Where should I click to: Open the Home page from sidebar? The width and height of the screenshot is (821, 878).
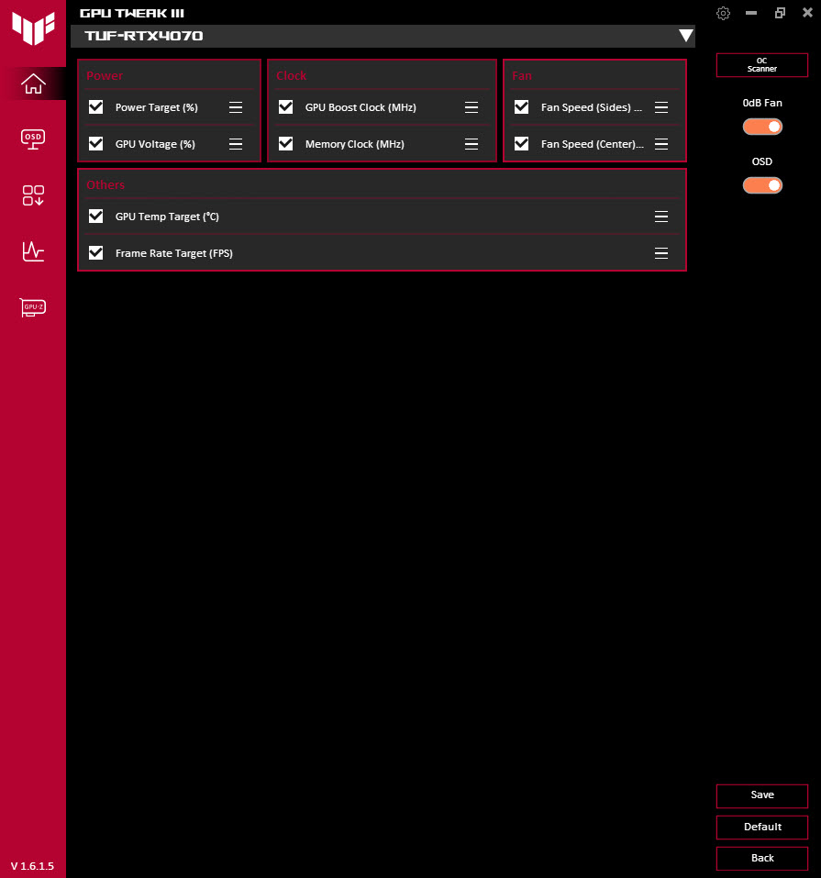(33, 83)
